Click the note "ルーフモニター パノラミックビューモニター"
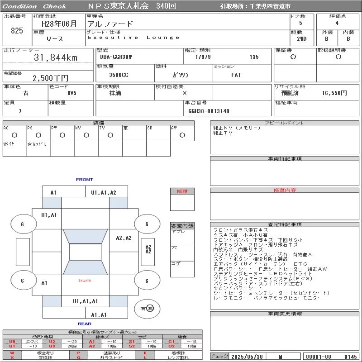Image resolution: width=362 pixels, height=362 pixels. (267, 298)
